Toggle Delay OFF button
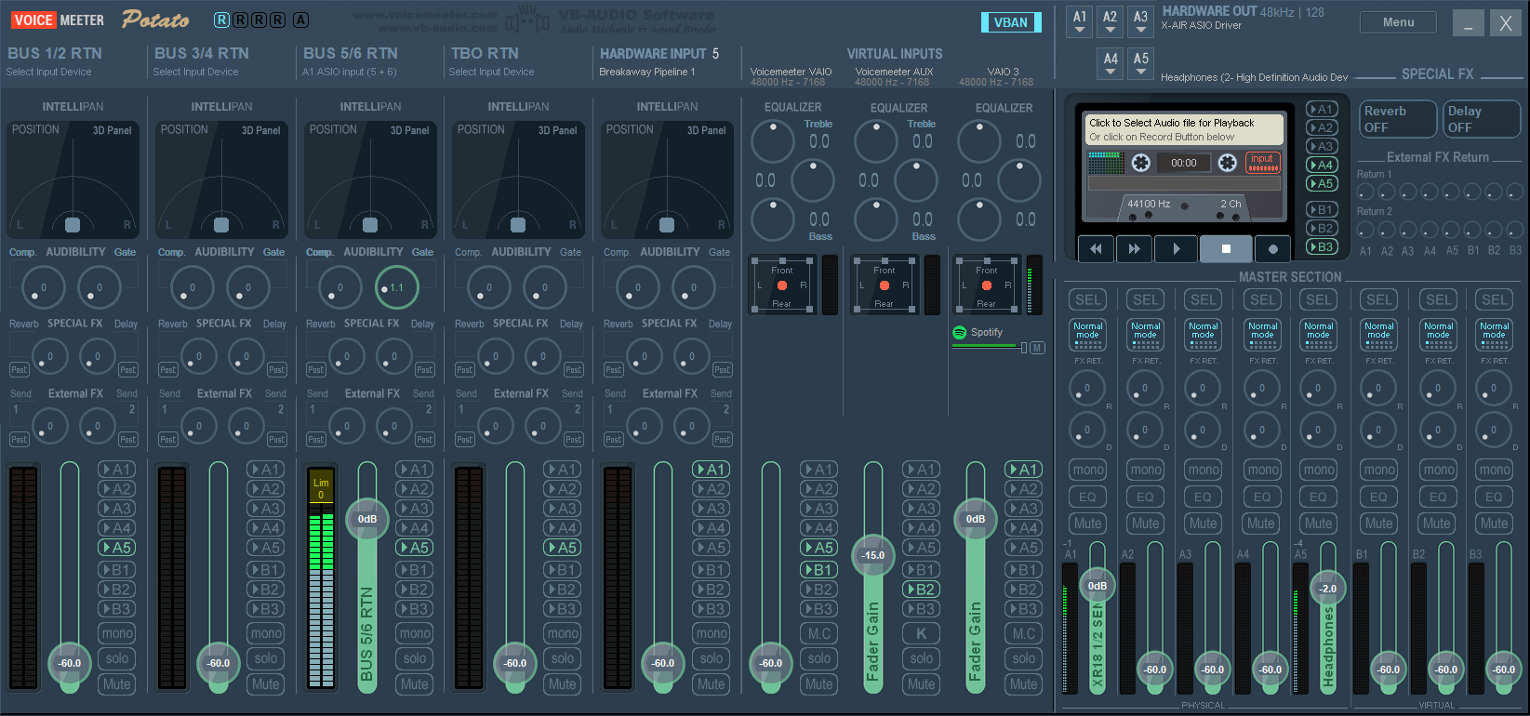Screen dimensions: 1530x716 [1481, 118]
